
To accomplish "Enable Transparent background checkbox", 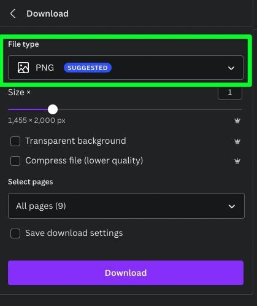I will tap(15, 141).
